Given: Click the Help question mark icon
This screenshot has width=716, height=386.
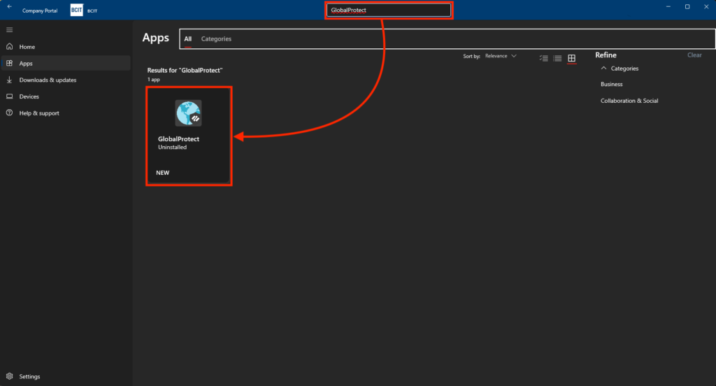Looking at the screenshot, I should pyautogui.click(x=10, y=113).
